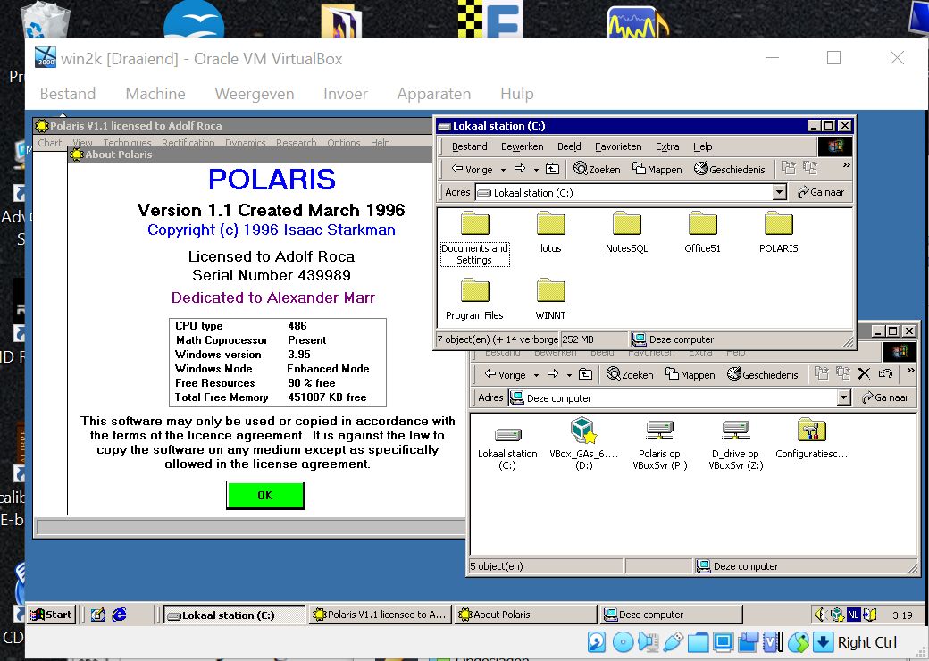Open Geschiedenis in Deze computer toolbar

pyautogui.click(x=763, y=375)
